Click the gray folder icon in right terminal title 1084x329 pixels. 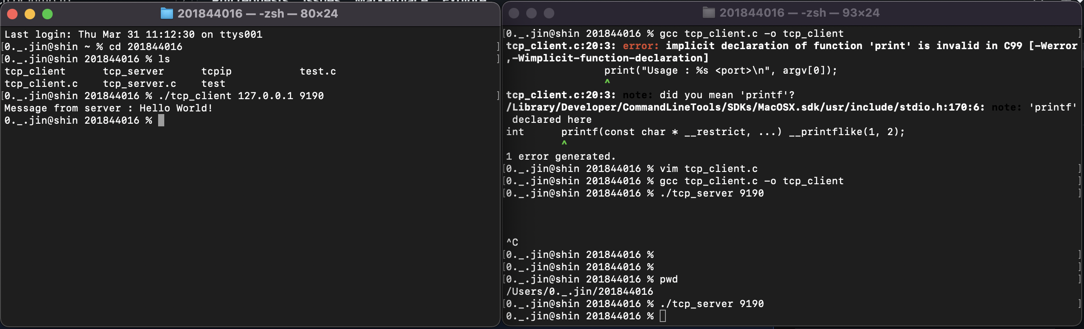coord(708,13)
